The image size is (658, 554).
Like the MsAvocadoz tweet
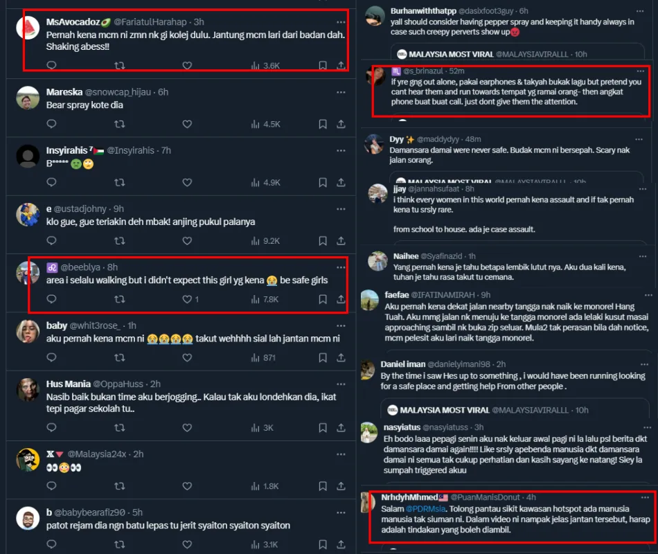(187, 66)
